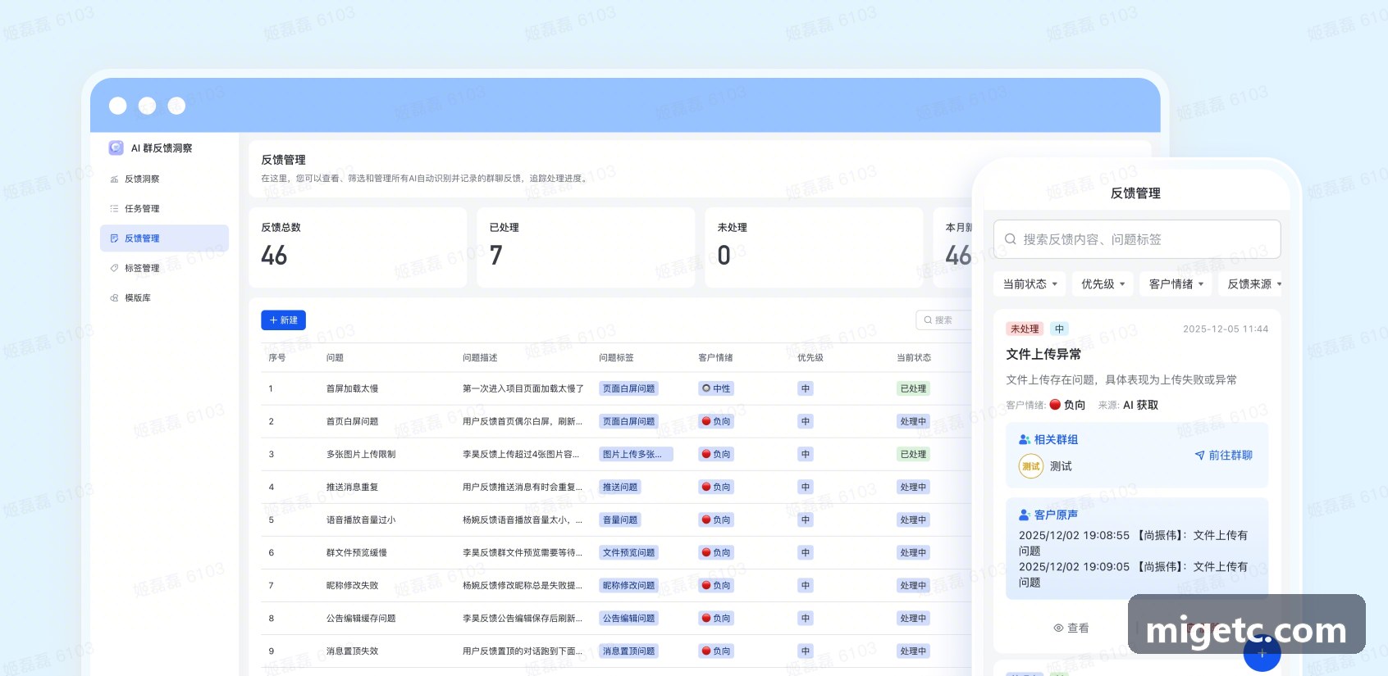Click the blue floating plus button

tap(1262, 653)
